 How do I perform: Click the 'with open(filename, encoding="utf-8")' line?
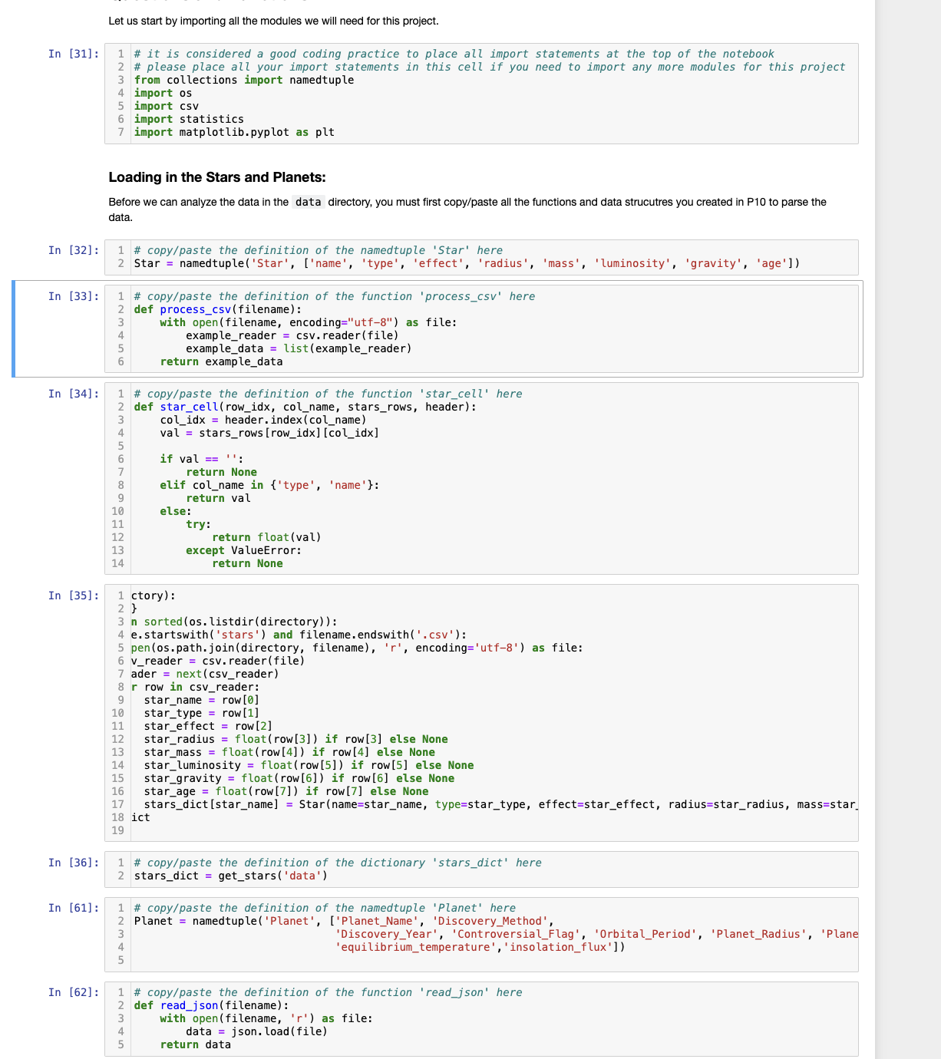[x=309, y=322]
